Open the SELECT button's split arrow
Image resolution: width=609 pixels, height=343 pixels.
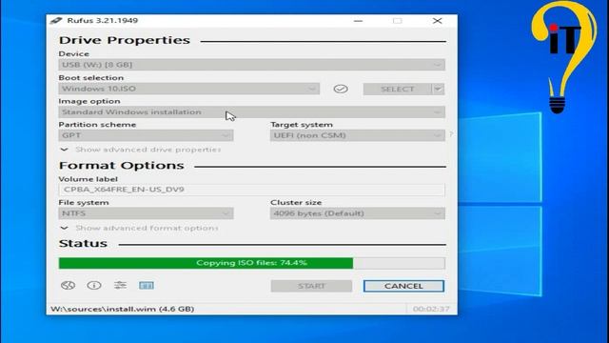click(438, 89)
